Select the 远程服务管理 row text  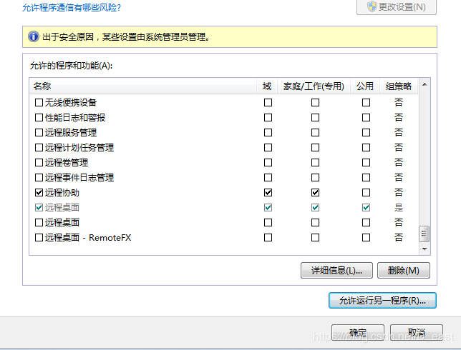(71, 132)
